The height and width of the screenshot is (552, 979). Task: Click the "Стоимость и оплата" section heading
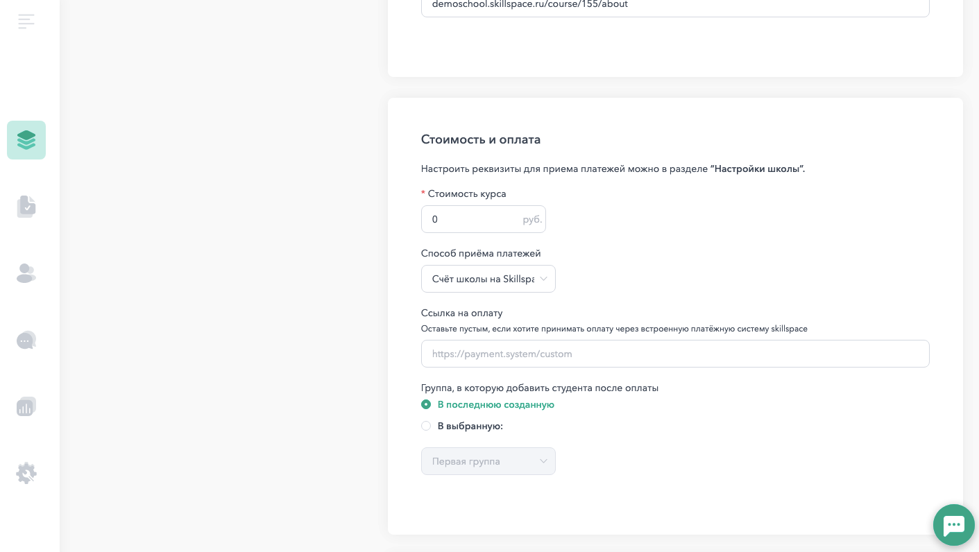pos(481,139)
